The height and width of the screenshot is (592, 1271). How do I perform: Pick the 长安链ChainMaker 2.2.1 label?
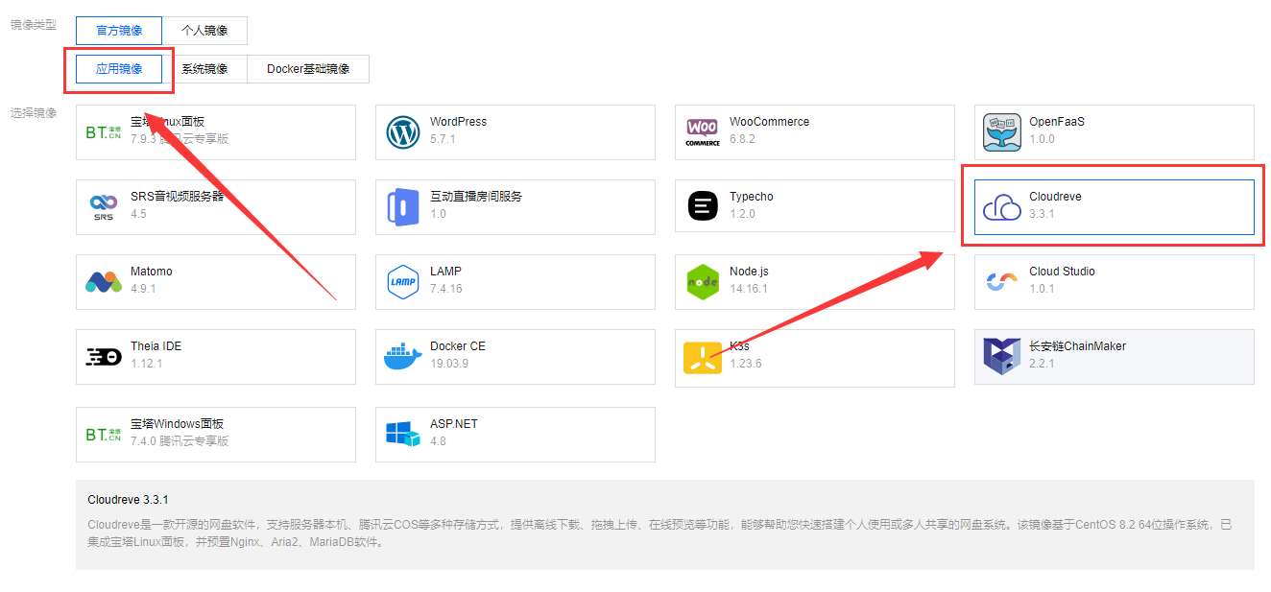(x=1077, y=355)
